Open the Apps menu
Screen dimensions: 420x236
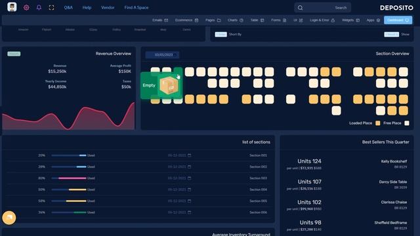(x=373, y=20)
